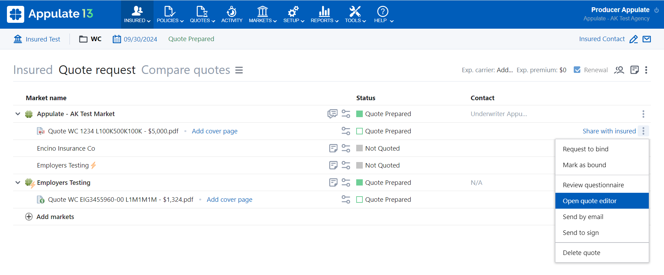Collapse the Employers Testing market group
Screen dimensions: 664x275
click(18, 182)
